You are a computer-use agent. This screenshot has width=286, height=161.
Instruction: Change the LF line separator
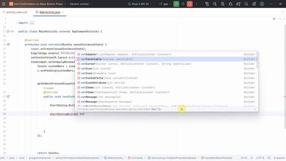252,158
